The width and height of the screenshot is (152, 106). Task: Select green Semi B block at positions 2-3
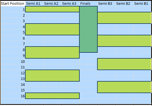[124, 18]
